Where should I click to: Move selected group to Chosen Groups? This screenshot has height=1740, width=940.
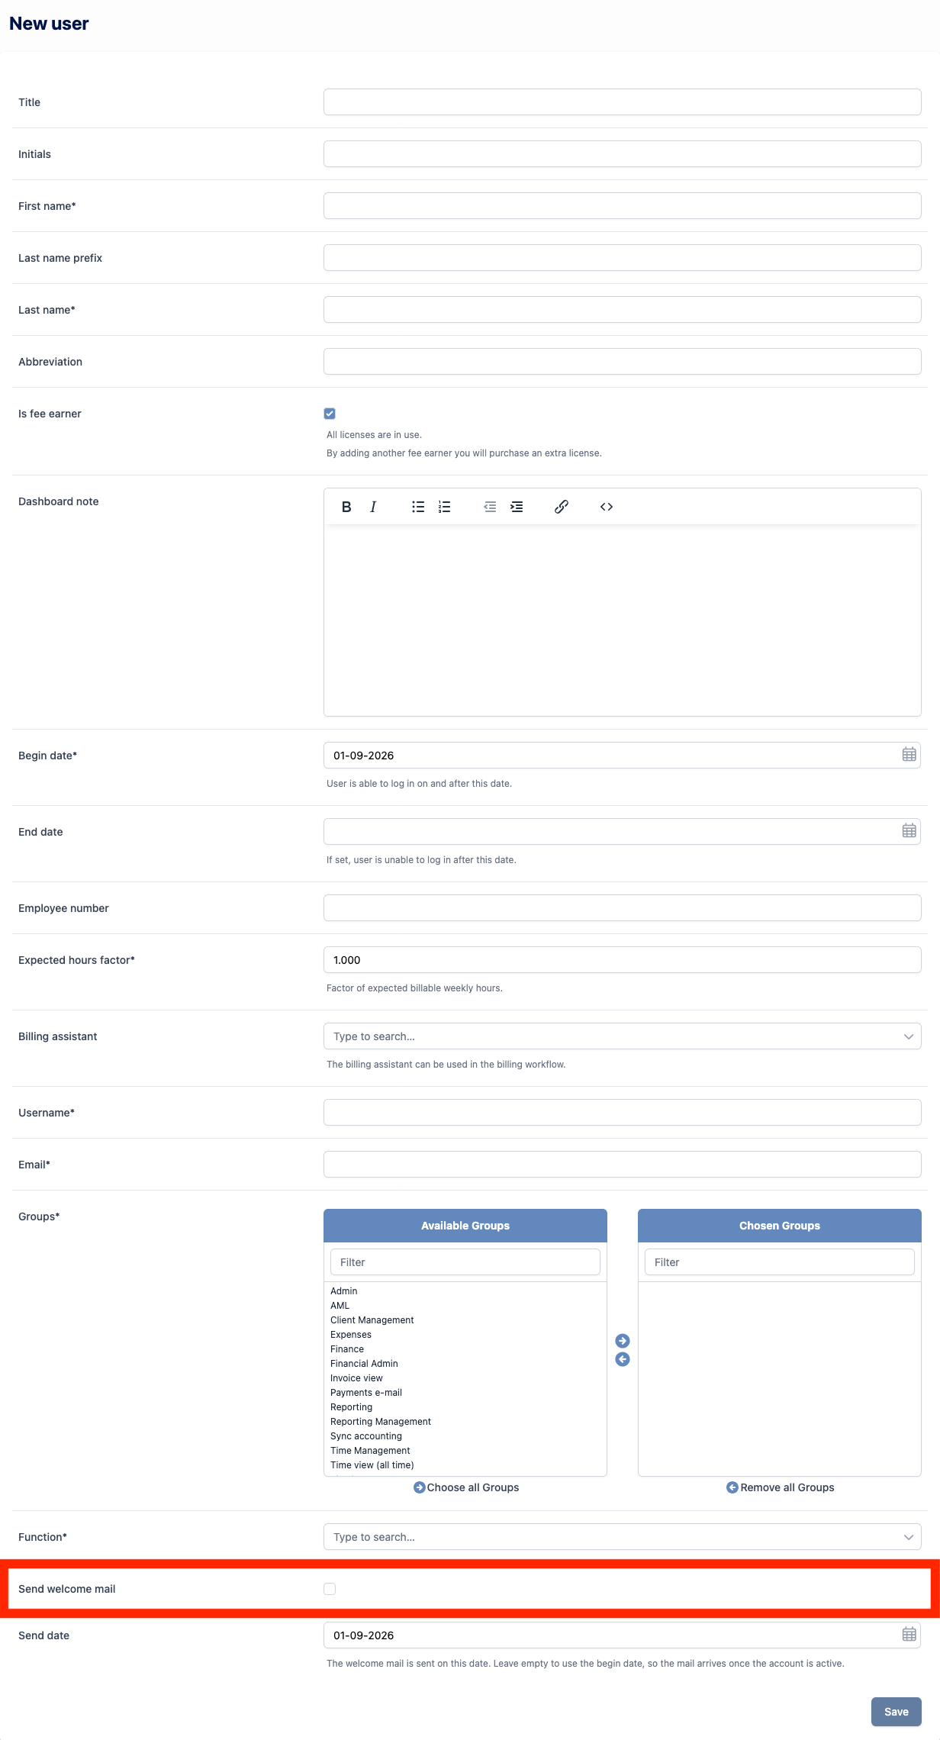click(x=623, y=1341)
